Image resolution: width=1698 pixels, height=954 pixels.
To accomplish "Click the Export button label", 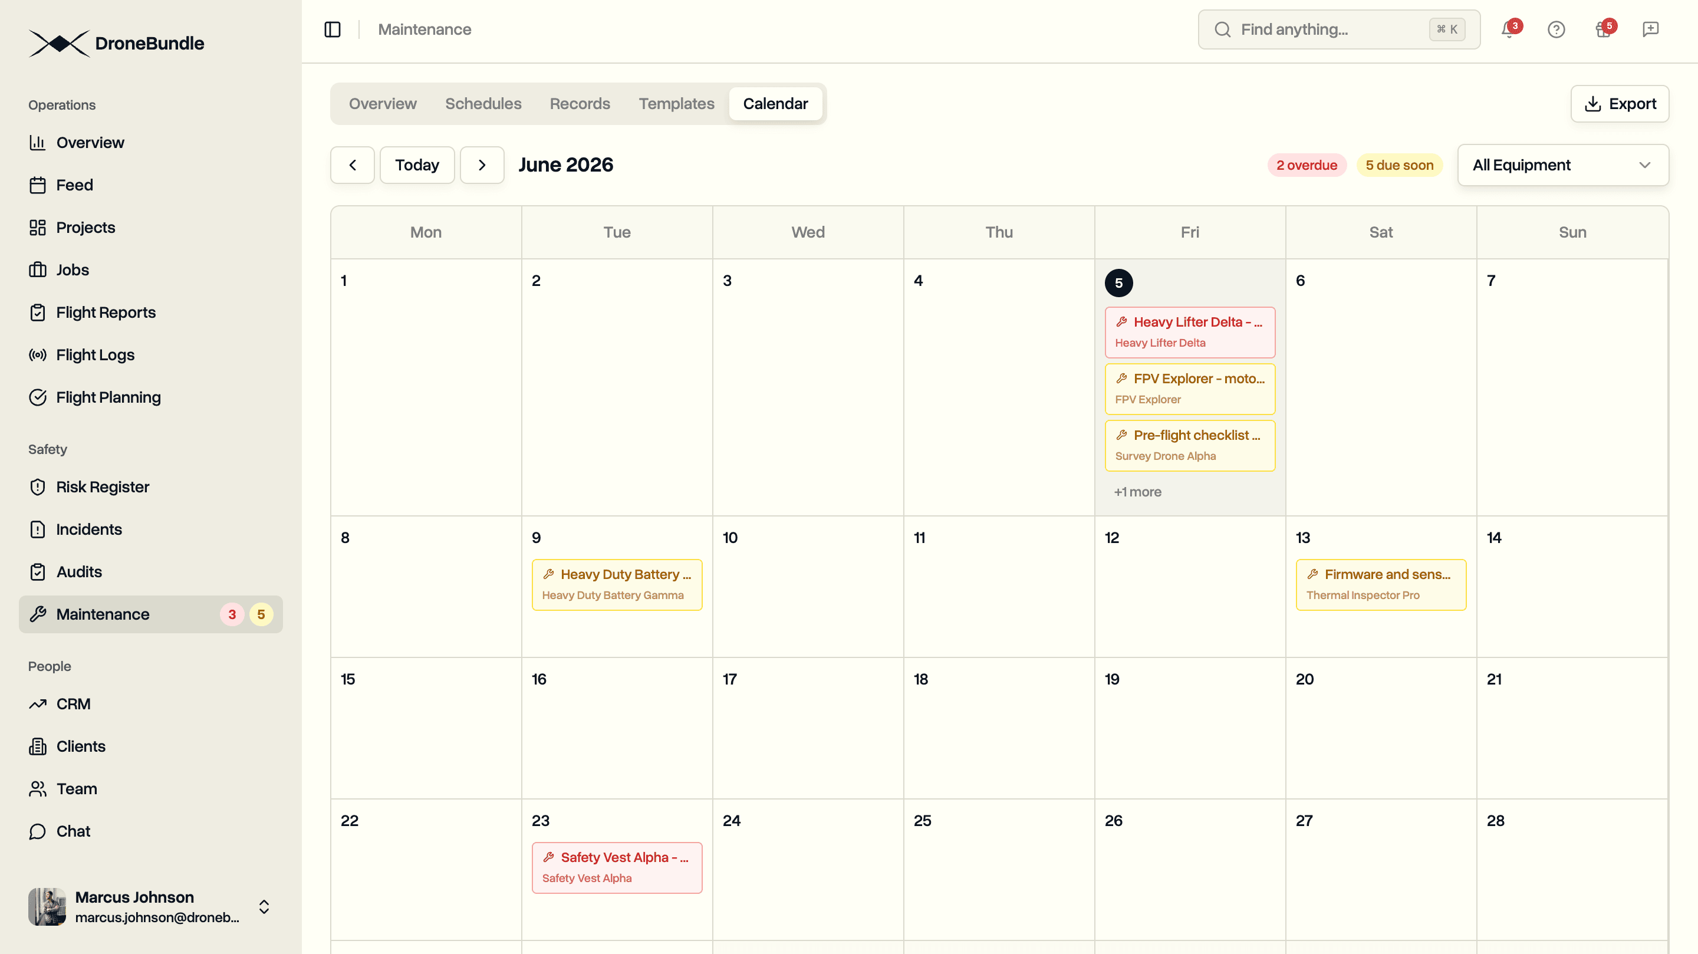I will point(1632,104).
